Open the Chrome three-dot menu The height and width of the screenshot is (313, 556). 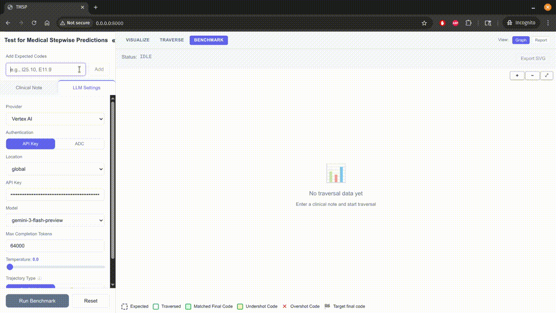(548, 23)
